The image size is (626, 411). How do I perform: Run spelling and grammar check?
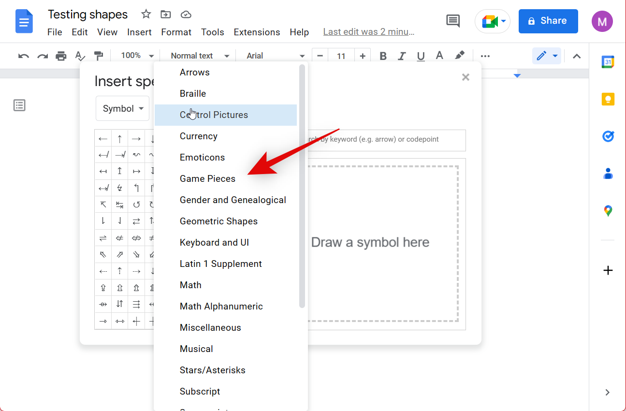pos(80,56)
